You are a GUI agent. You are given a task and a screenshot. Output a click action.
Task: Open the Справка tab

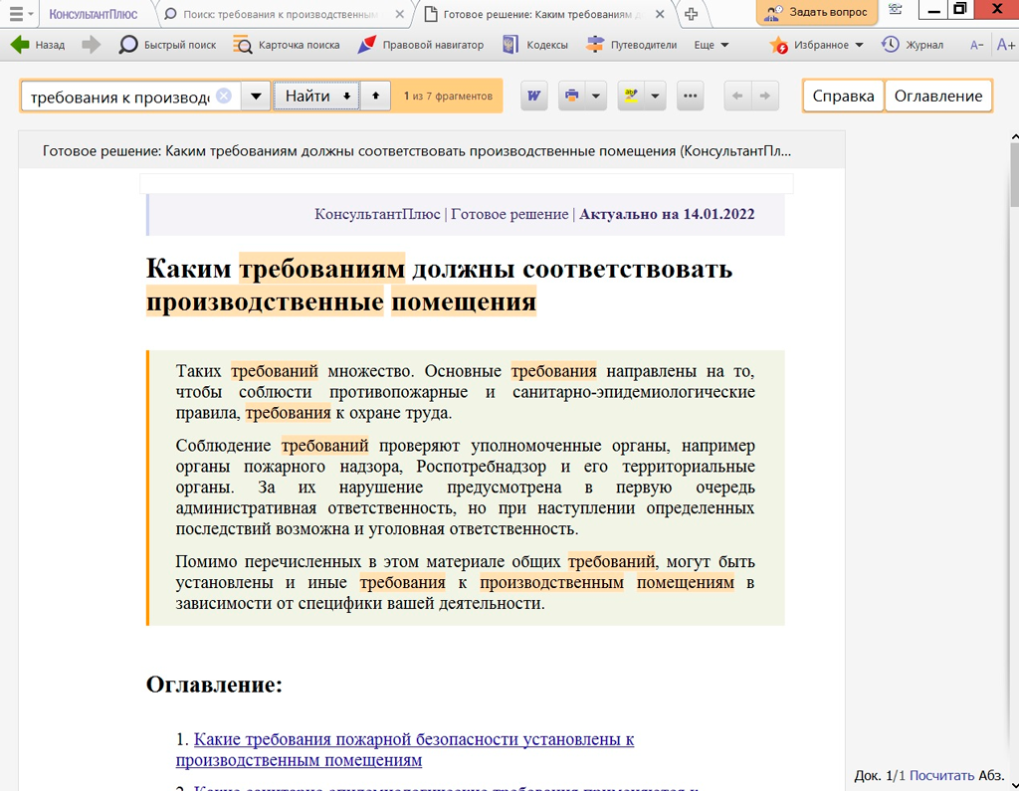click(x=843, y=97)
